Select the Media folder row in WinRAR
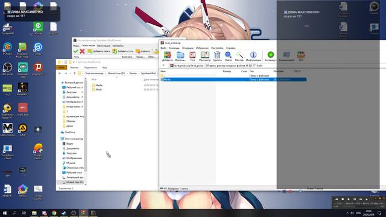This screenshot has width=386, height=217. tap(233, 80)
